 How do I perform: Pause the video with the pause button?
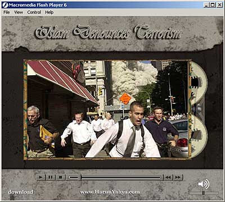point(51,177)
